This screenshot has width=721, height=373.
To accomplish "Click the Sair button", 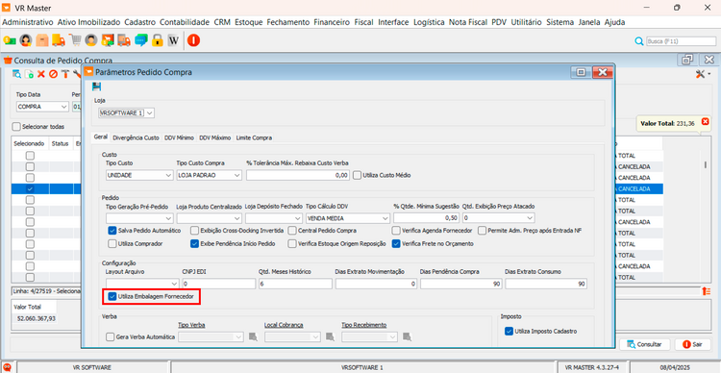I will pyautogui.click(x=692, y=344).
